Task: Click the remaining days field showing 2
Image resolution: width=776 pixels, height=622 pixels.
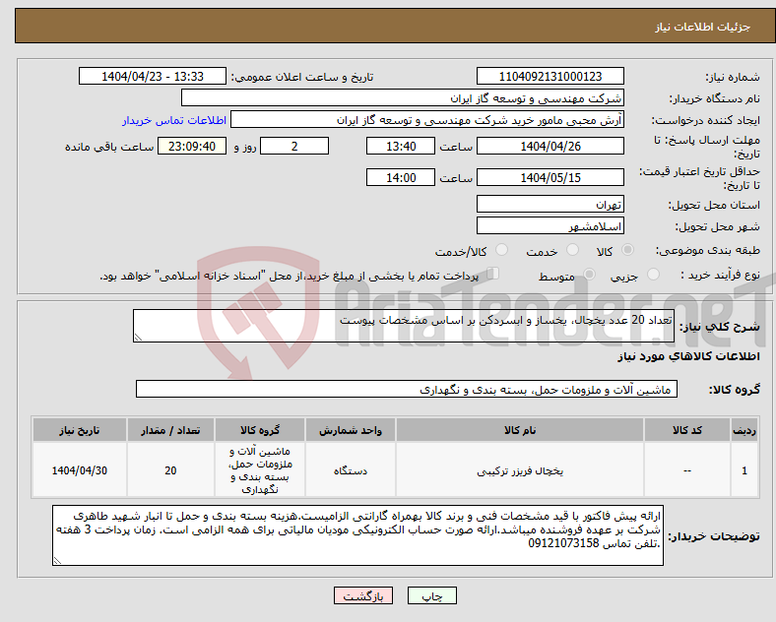Action: click(x=294, y=146)
